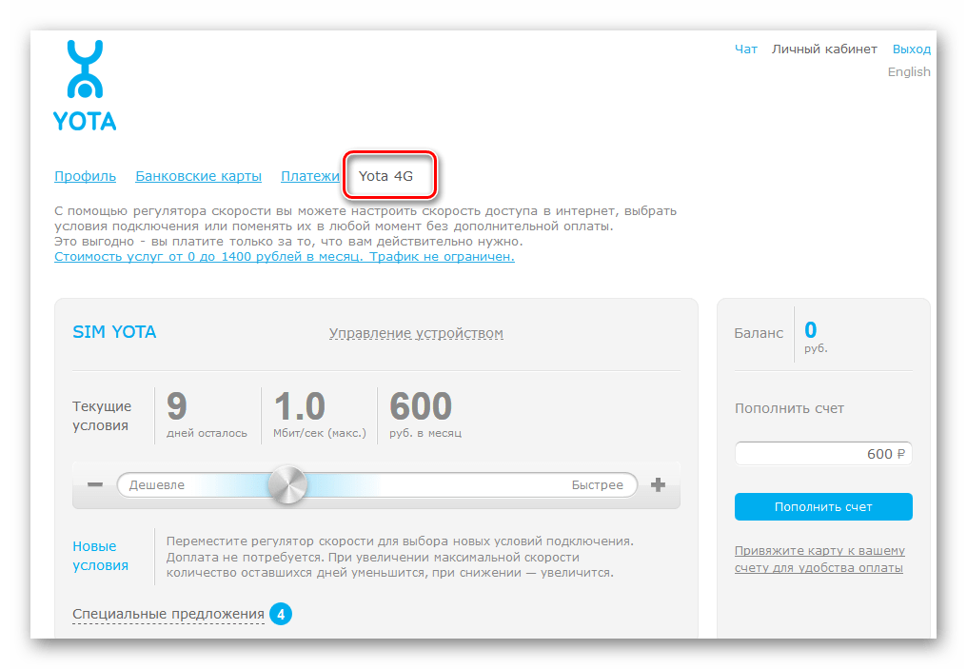Log out via the Выход link
This screenshot has width=967, height=669.
[912, 49]
